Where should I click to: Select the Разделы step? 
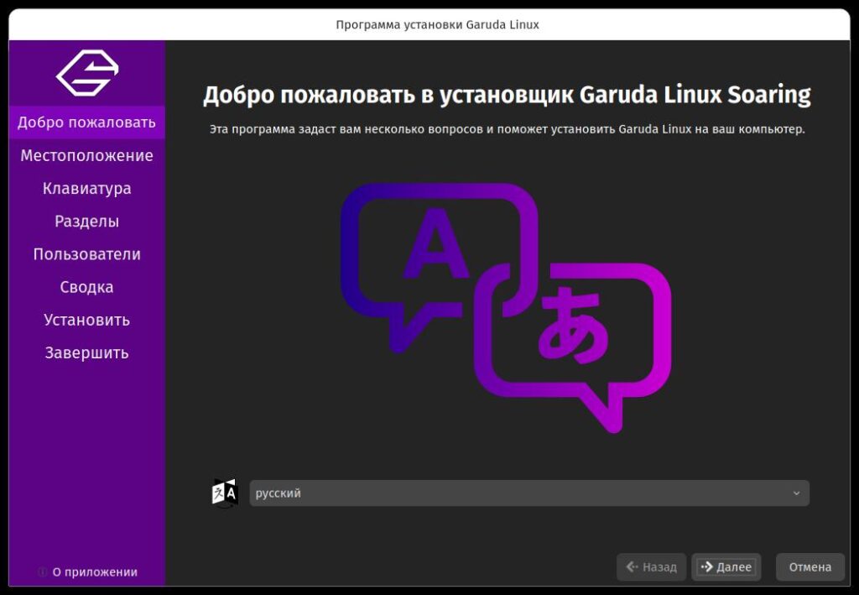pos(86,222)
